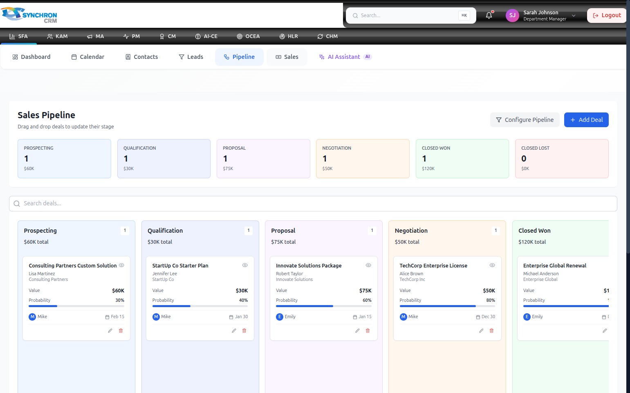Click the Synchron CRM logo
Viewport: 630px width, 393px height.
coord(29,15)
